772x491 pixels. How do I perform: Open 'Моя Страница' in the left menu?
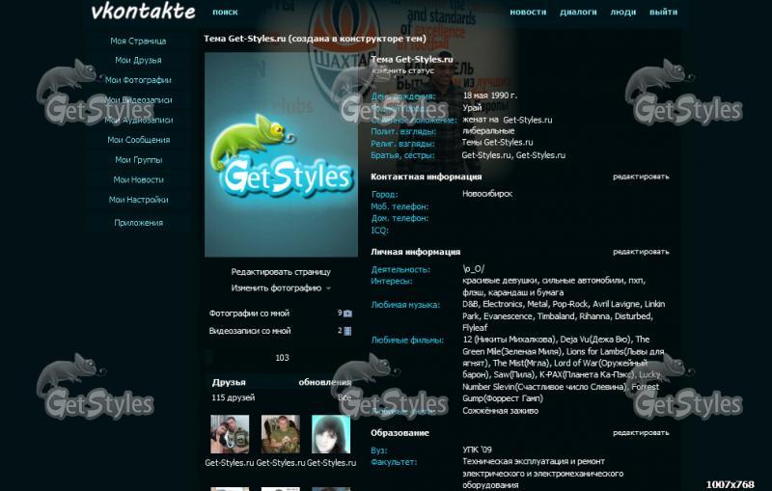point(138,41)
